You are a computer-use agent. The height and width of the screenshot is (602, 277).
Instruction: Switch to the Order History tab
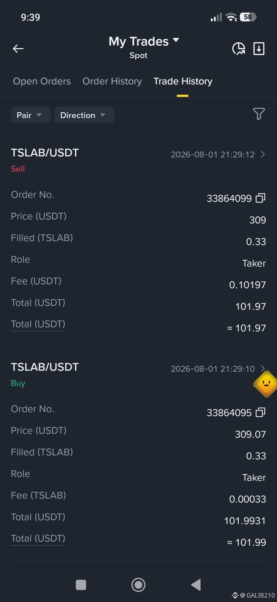(112, 81)
